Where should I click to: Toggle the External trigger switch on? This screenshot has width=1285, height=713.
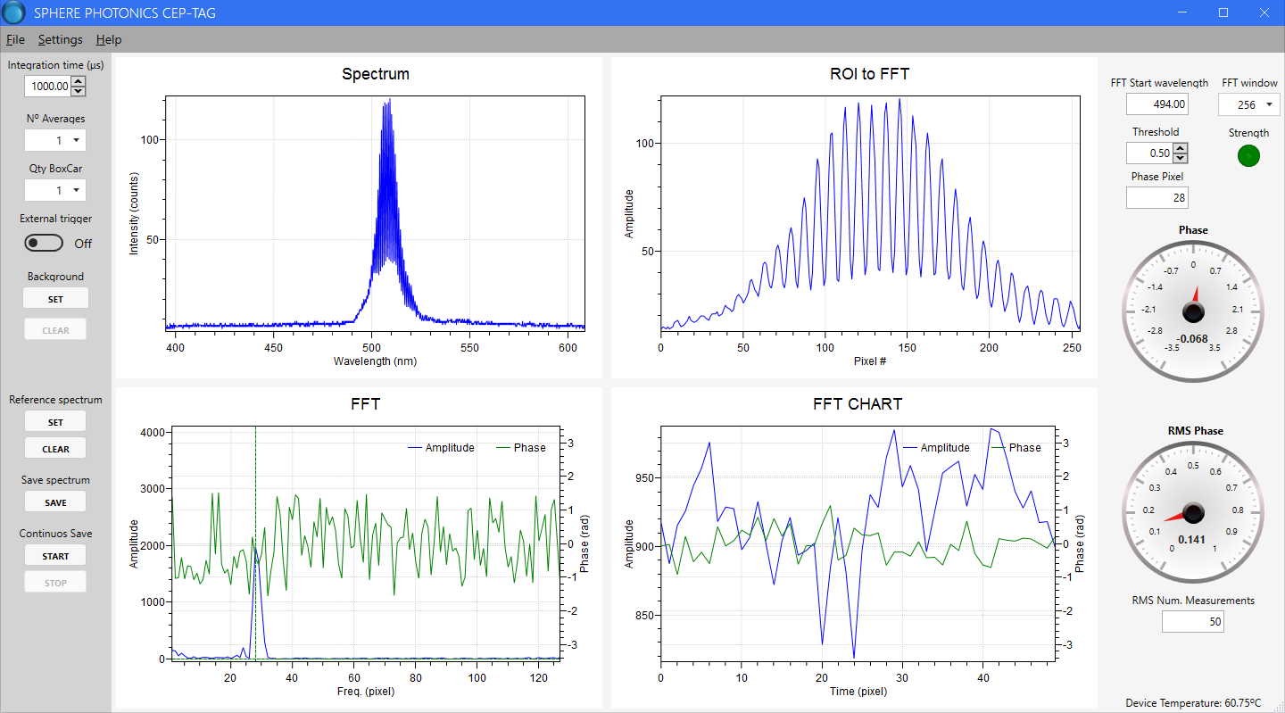tap(43, 243)
